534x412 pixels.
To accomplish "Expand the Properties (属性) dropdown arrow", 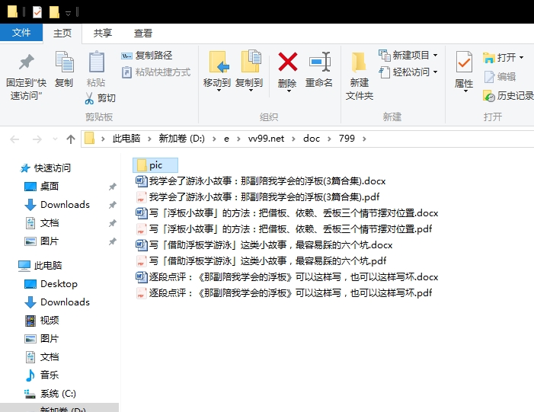I will click(465, 91).
